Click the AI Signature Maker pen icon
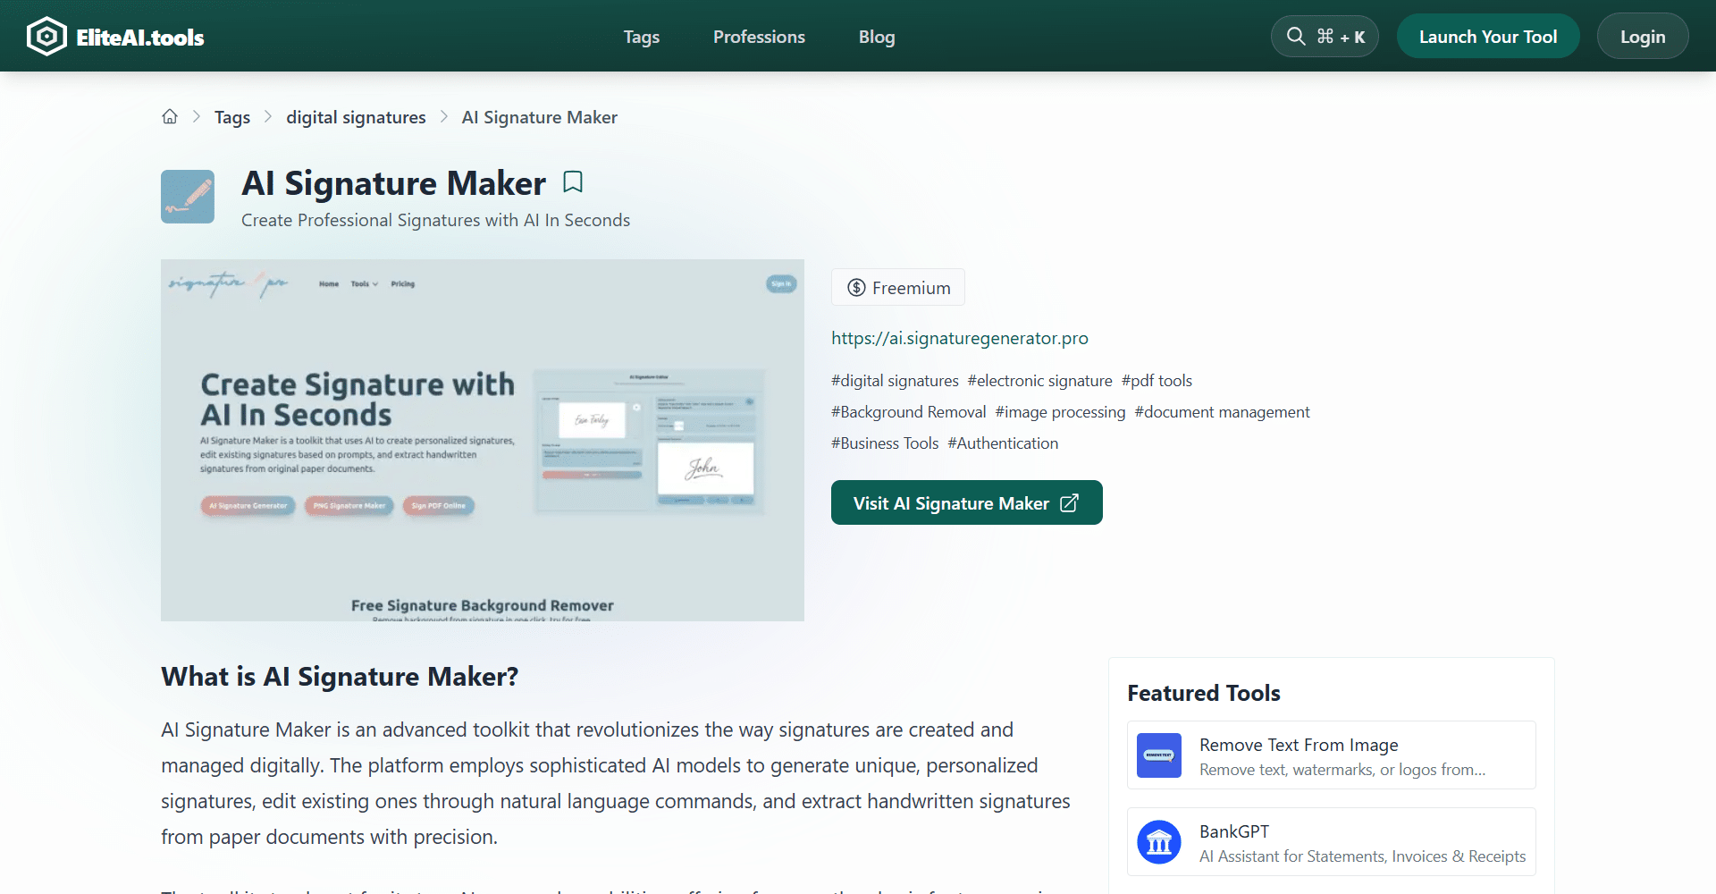Screen dimensions: 1716x894 tap(188, 197)
